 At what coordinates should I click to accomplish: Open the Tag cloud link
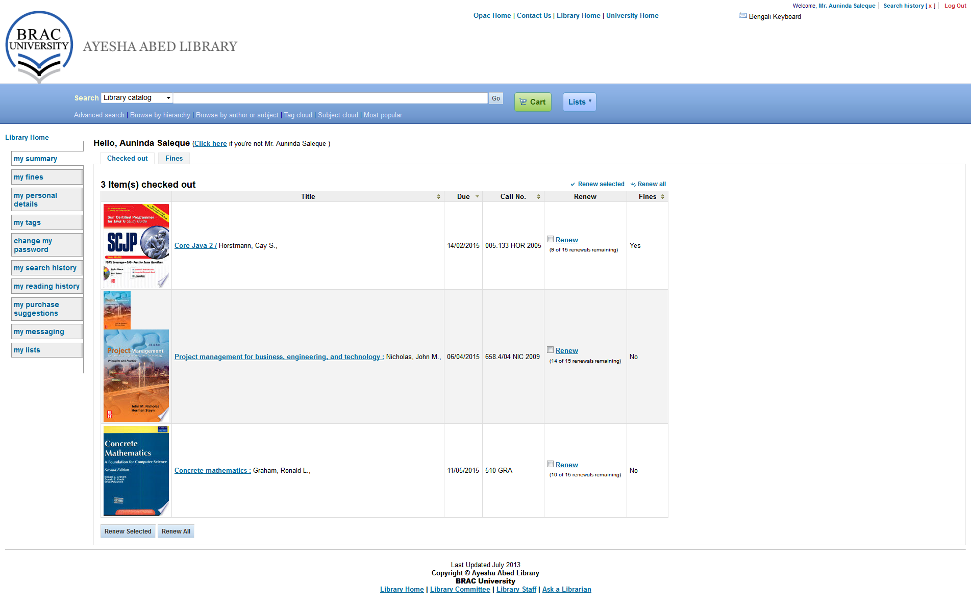[298, 115]
